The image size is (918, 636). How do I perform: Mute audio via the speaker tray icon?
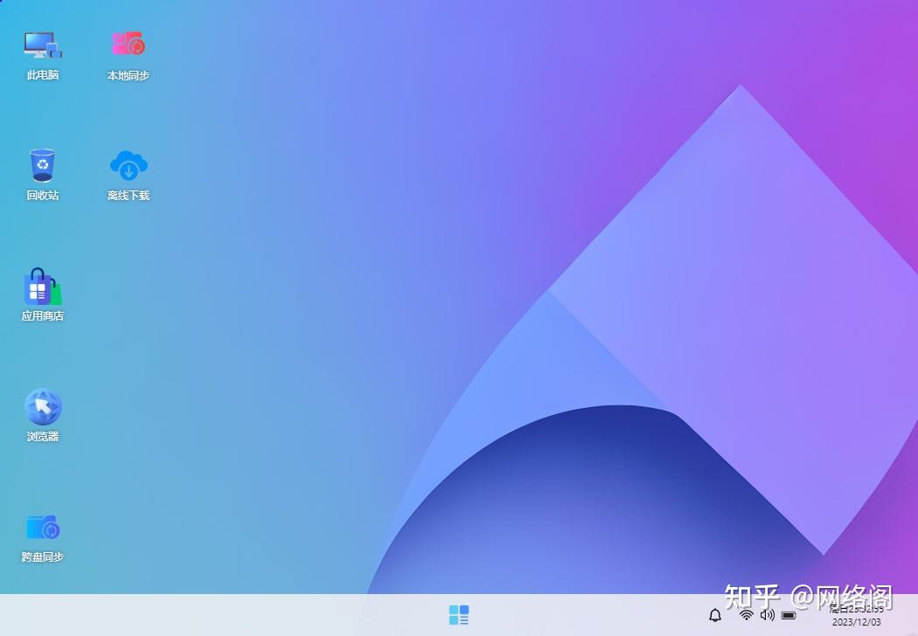click(x=767, y=615)
